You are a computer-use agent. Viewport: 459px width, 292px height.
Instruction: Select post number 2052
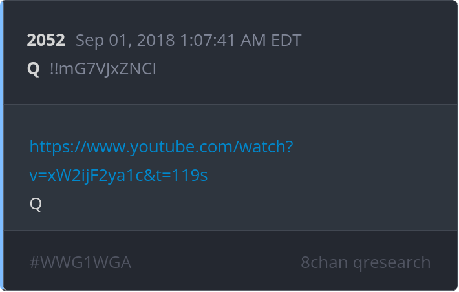click(46, 40)
